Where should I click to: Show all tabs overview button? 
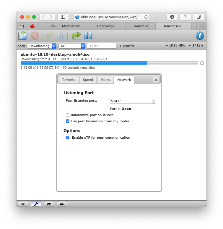(198, 17)
